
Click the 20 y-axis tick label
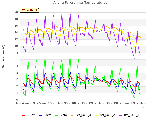click(16, 12)
